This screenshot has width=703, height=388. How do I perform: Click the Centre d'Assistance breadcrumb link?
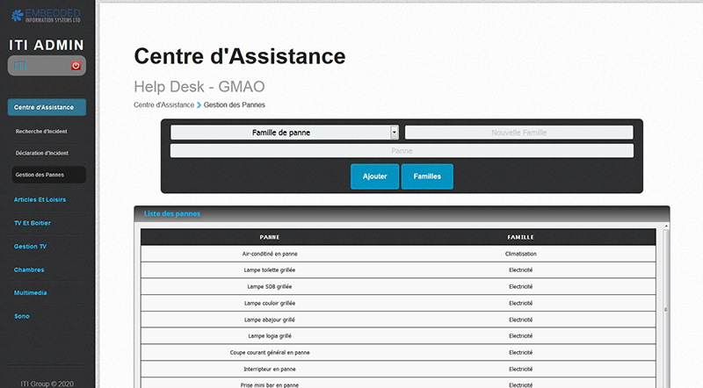click(x=163, y=104)
